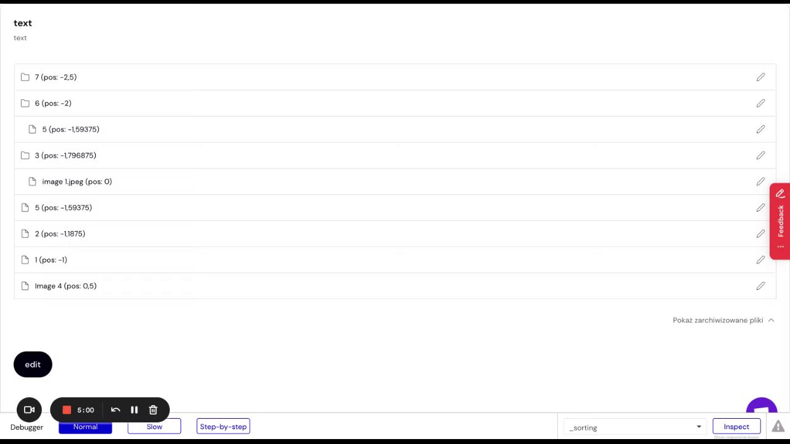The height and width of the screenshot is (444, 790).
Task: Click the undo arrow in recorder bar
Action: tap(115, 410)
